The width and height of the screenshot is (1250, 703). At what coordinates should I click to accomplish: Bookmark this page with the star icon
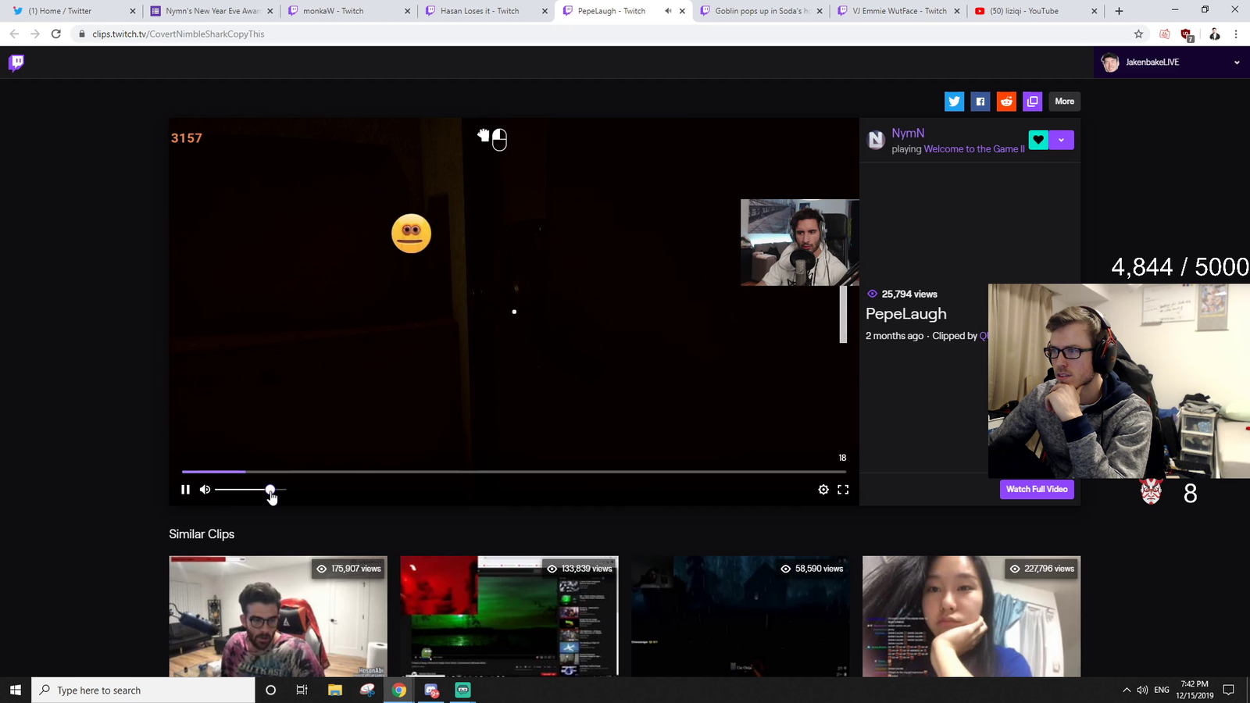(x=1138, y=34)
